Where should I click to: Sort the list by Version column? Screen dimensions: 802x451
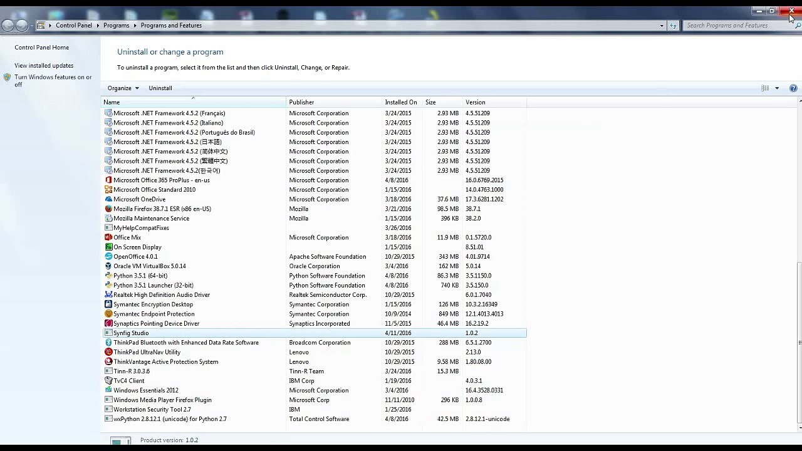[494, 102]
